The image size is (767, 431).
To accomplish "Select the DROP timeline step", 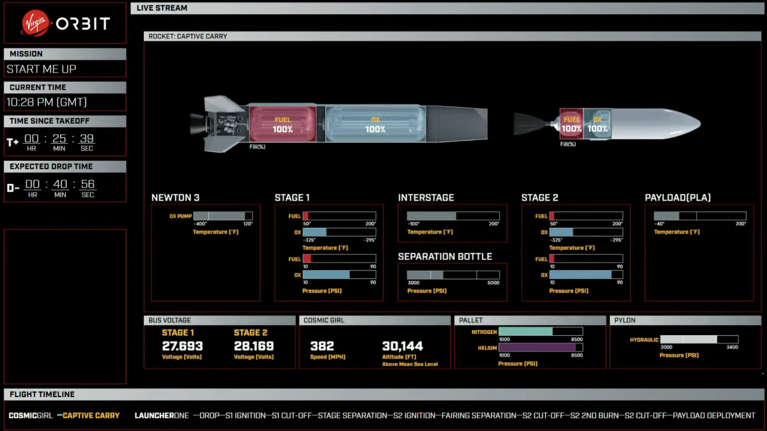I will pos(209,416).
